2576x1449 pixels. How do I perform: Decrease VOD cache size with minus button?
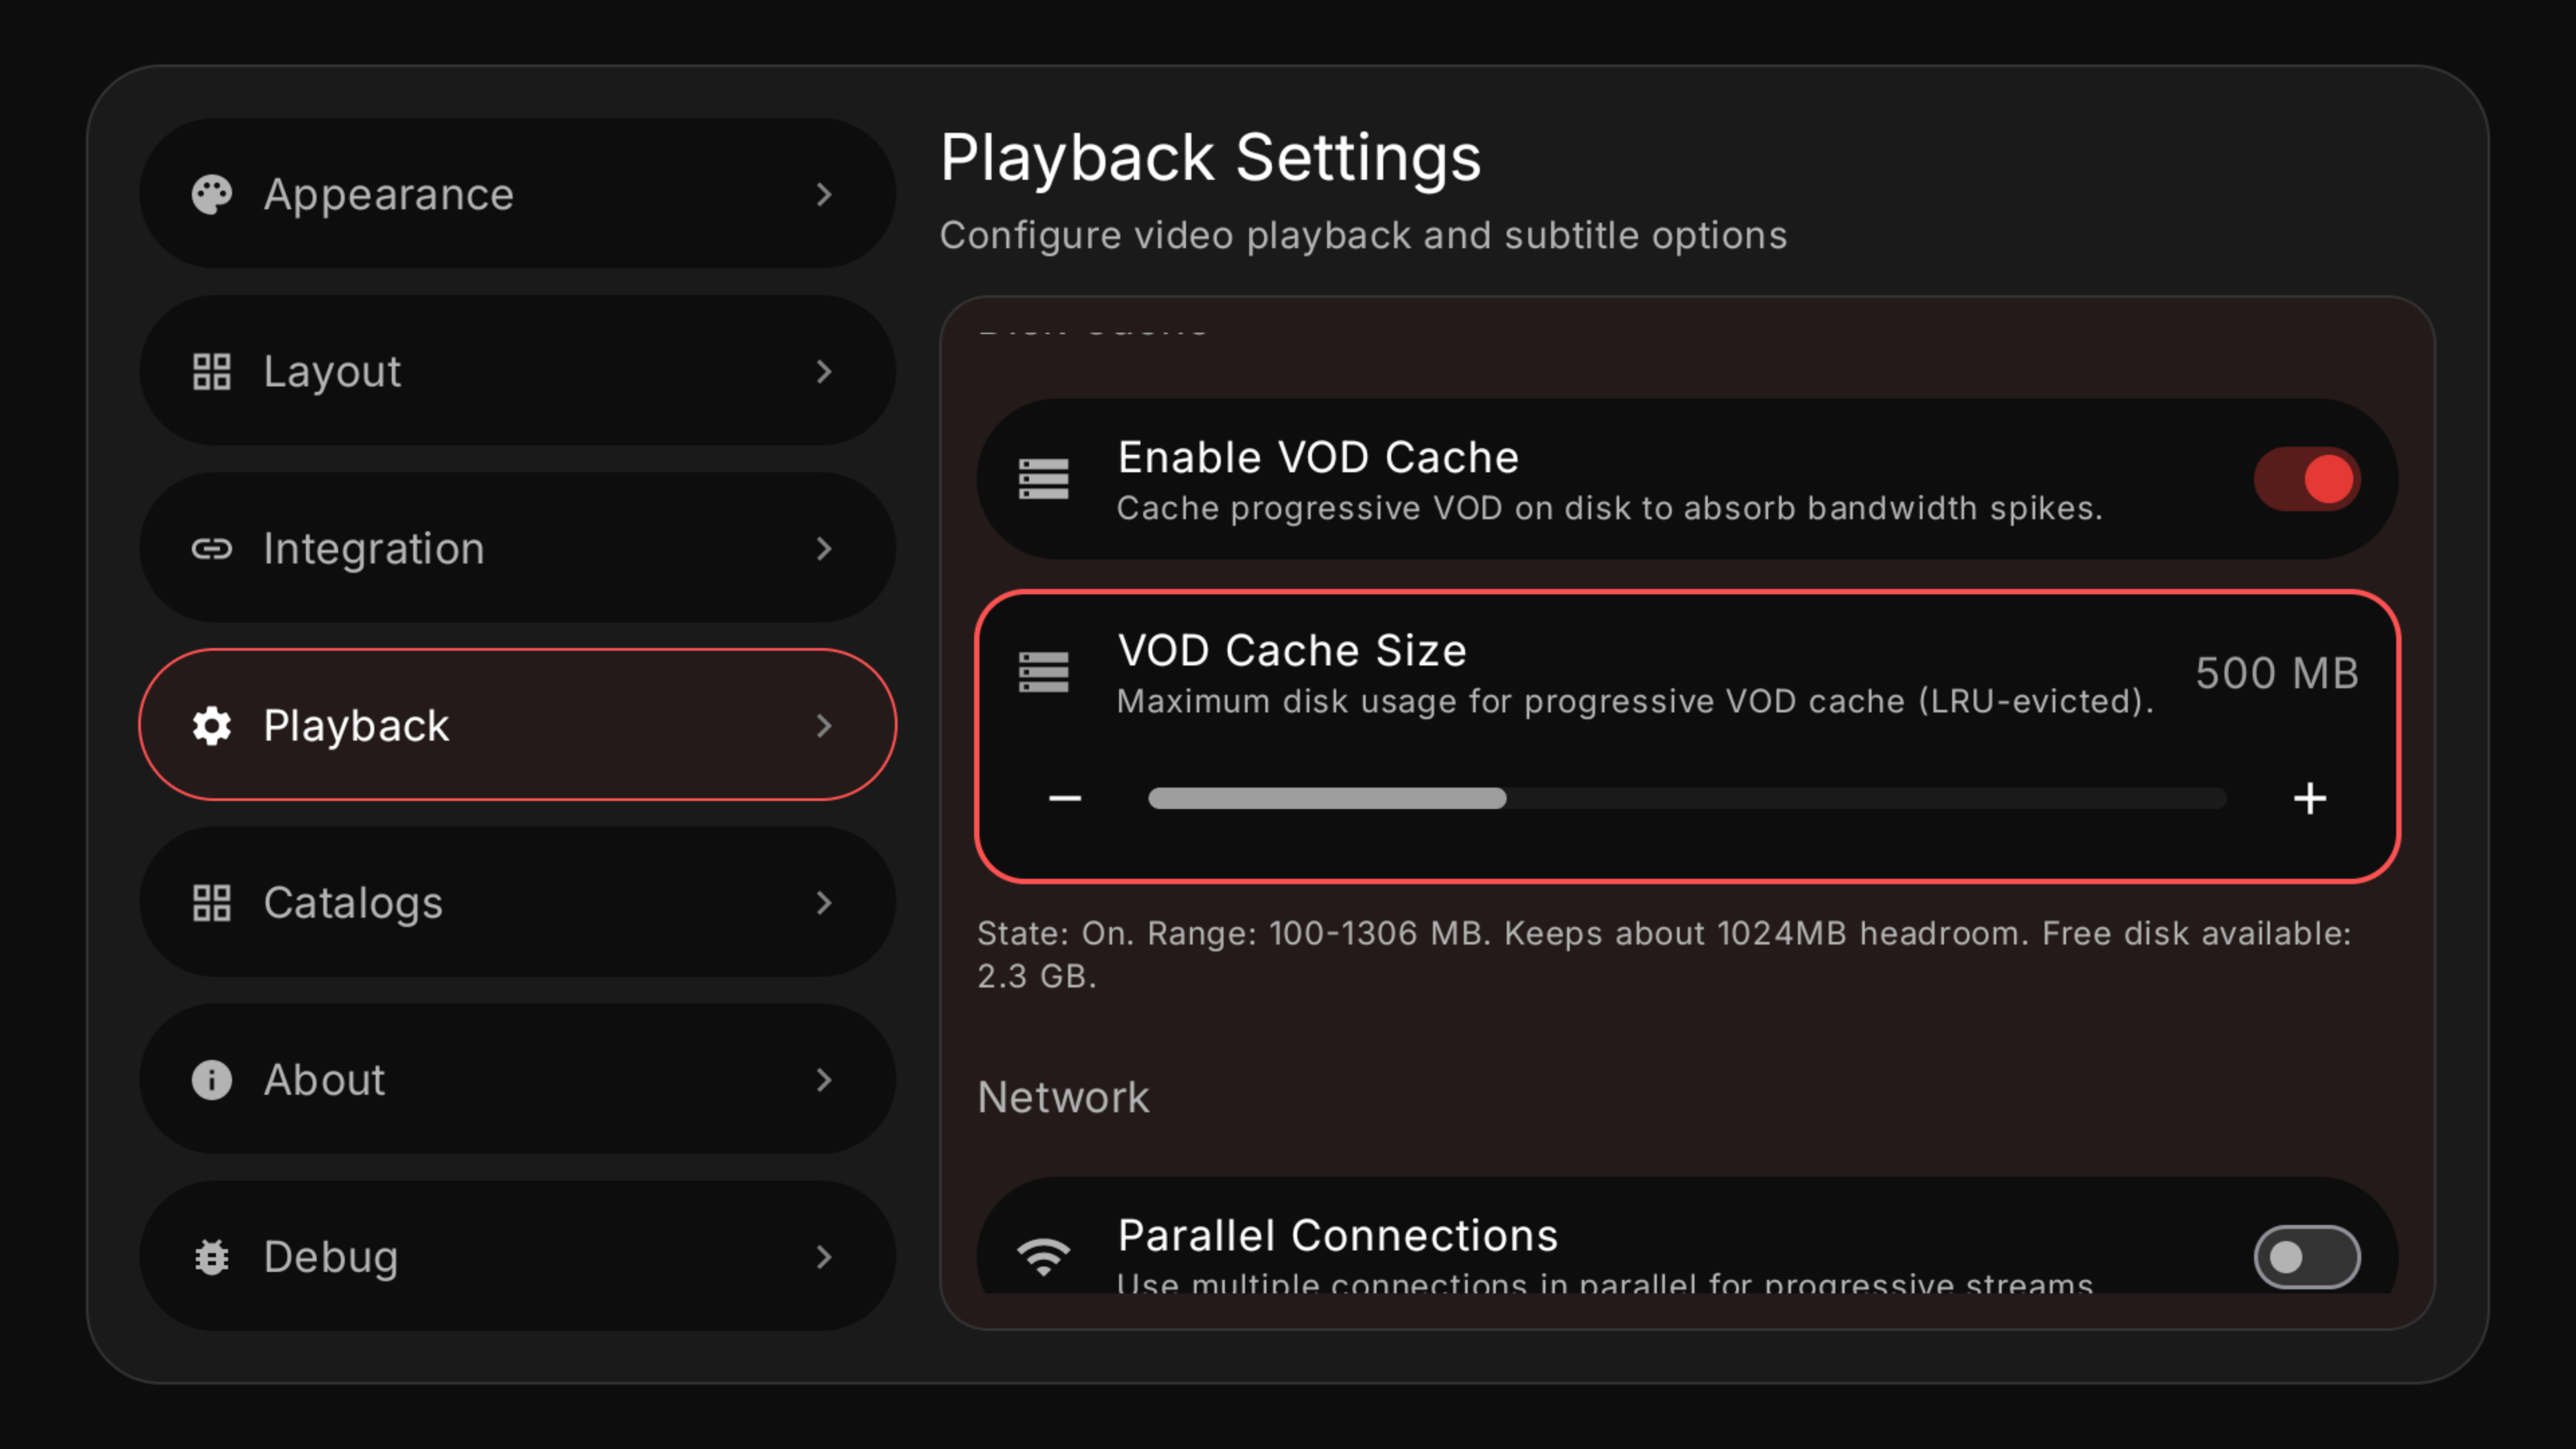point(1065,798)
